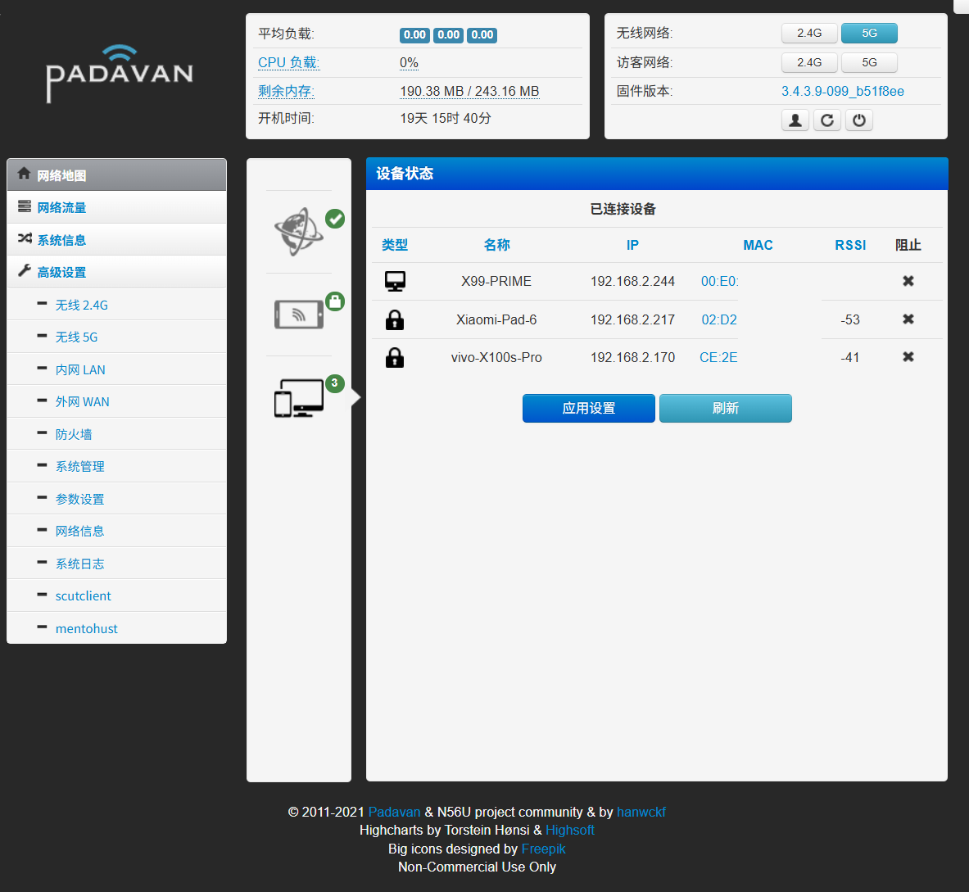Viewport: 969px width, 892px height.
Task: Click the 应用设置 apply button
Action: [x=588, y=408]
